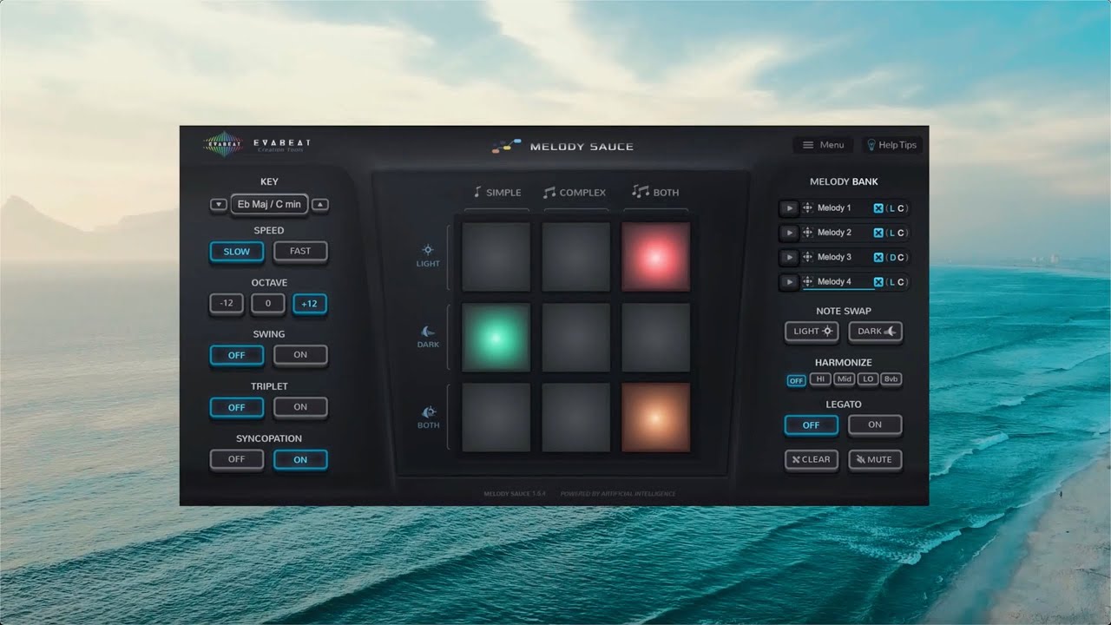Enable Triplet with the ON button
1111x625 pixels.
pyautogui.click(x=300, y=407)
